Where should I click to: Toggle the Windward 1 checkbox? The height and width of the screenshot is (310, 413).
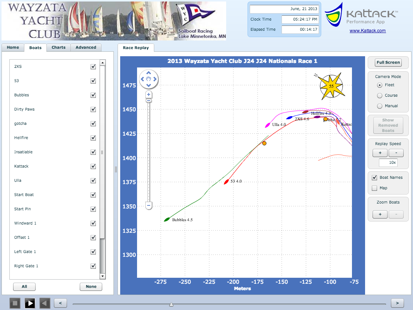pos(93,223)
